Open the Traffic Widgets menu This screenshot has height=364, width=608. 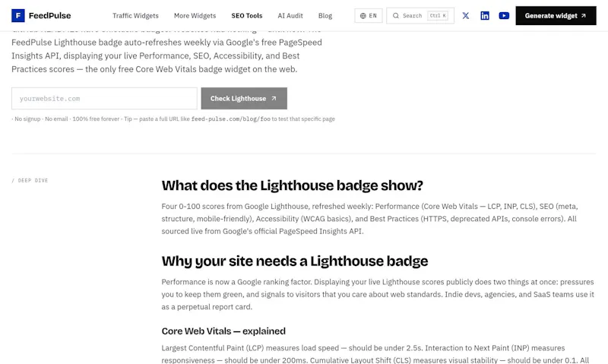coord(135,15)
